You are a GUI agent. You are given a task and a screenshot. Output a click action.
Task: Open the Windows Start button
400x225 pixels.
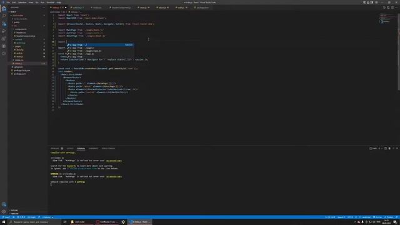pyautogui.click(x=4, y=222)
